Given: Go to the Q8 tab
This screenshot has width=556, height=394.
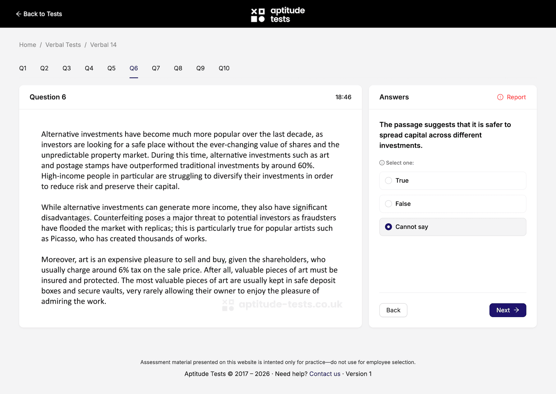Looking at the screenshot, I should 178,68.
